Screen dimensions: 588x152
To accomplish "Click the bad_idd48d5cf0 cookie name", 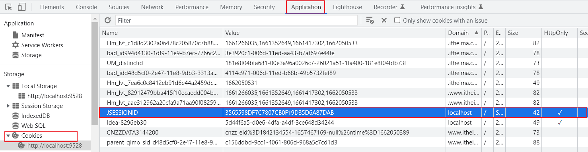I will 164,73.
